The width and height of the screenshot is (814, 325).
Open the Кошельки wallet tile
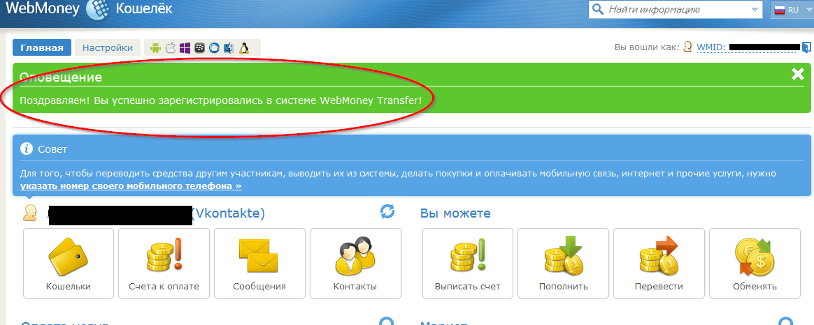click(x=69, y=263)
